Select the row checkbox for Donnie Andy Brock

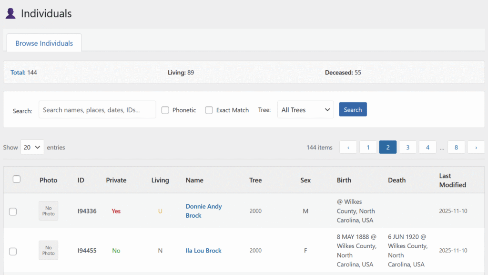click(13, 212)
